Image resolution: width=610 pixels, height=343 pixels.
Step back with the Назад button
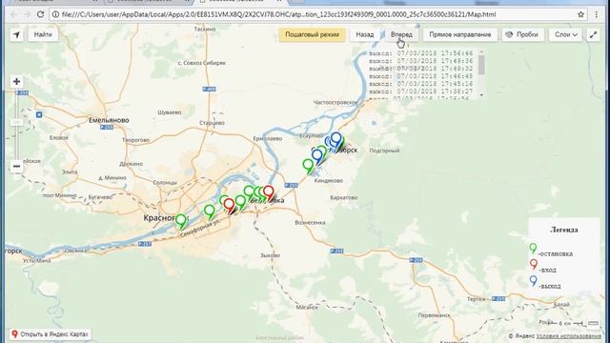[364, 34]
